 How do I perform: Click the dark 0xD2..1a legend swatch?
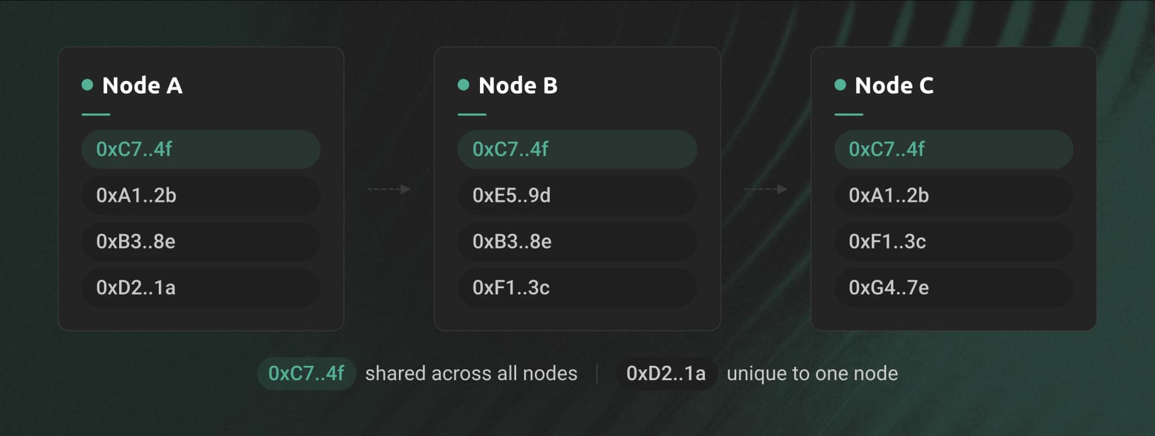click(x=666, y=374)
